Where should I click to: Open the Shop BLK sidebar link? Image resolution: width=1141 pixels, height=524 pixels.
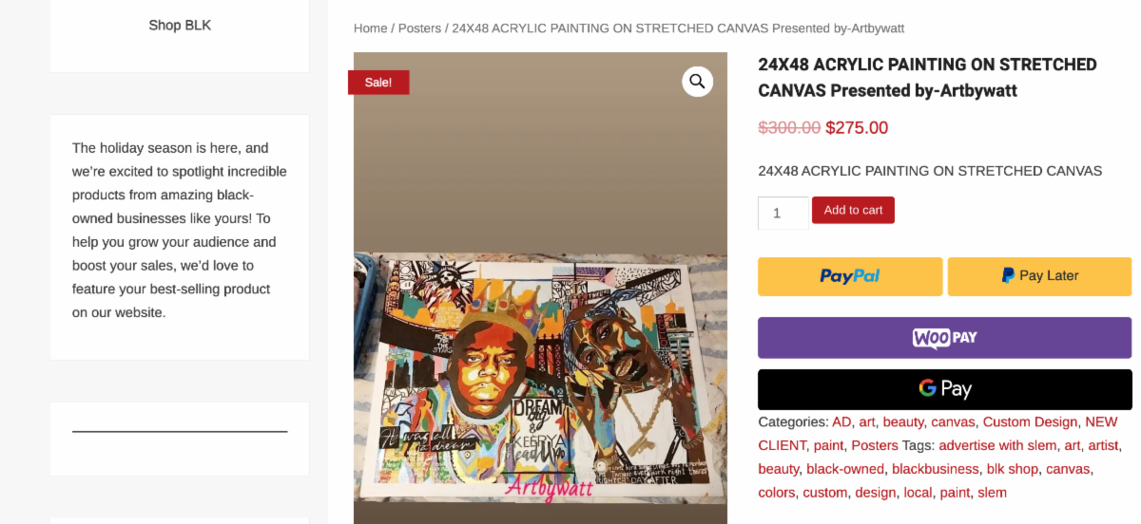coord(180,26)
